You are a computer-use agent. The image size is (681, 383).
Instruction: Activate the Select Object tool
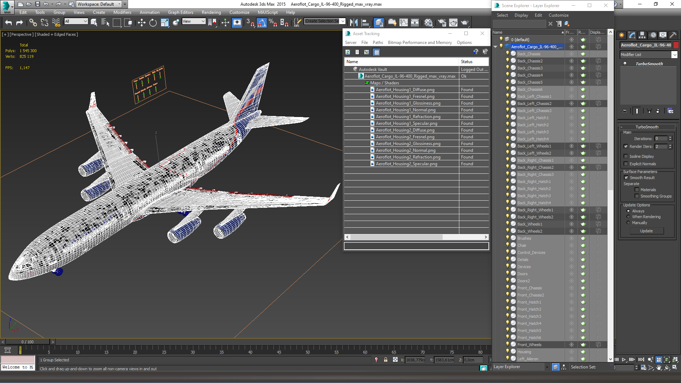(x=94, y=23)
